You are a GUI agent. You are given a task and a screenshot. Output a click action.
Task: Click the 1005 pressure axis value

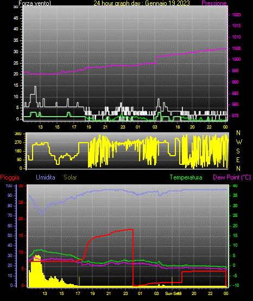236,48
